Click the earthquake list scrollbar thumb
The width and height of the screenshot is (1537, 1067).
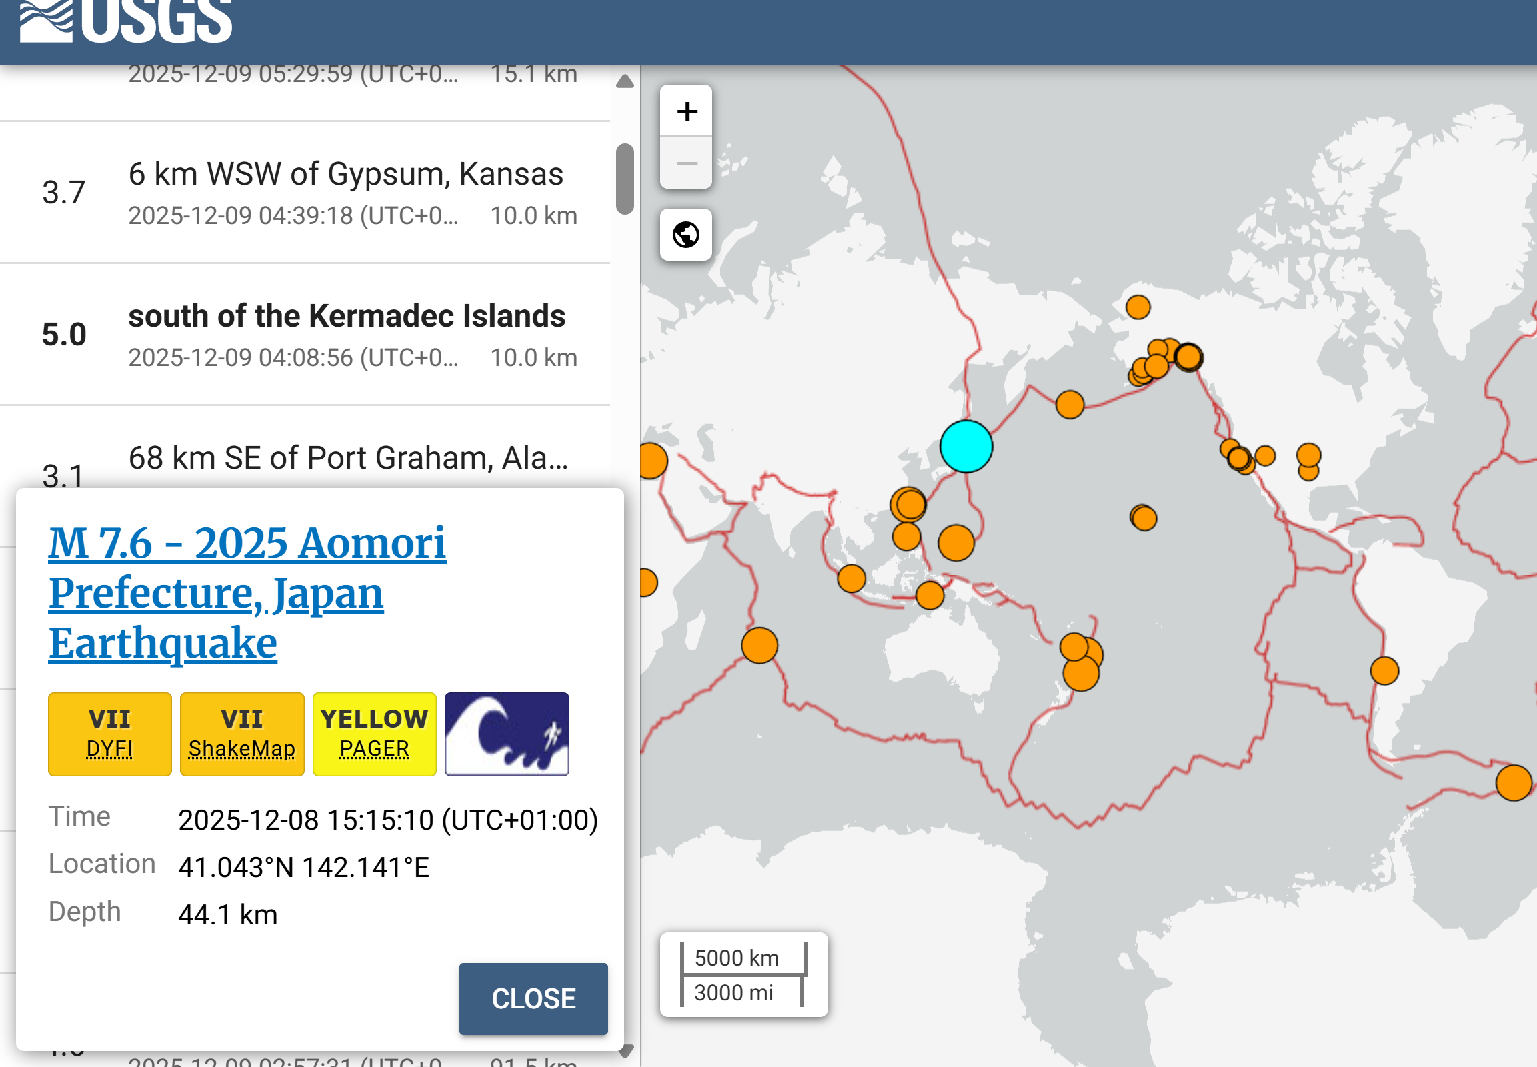[625, 179]
